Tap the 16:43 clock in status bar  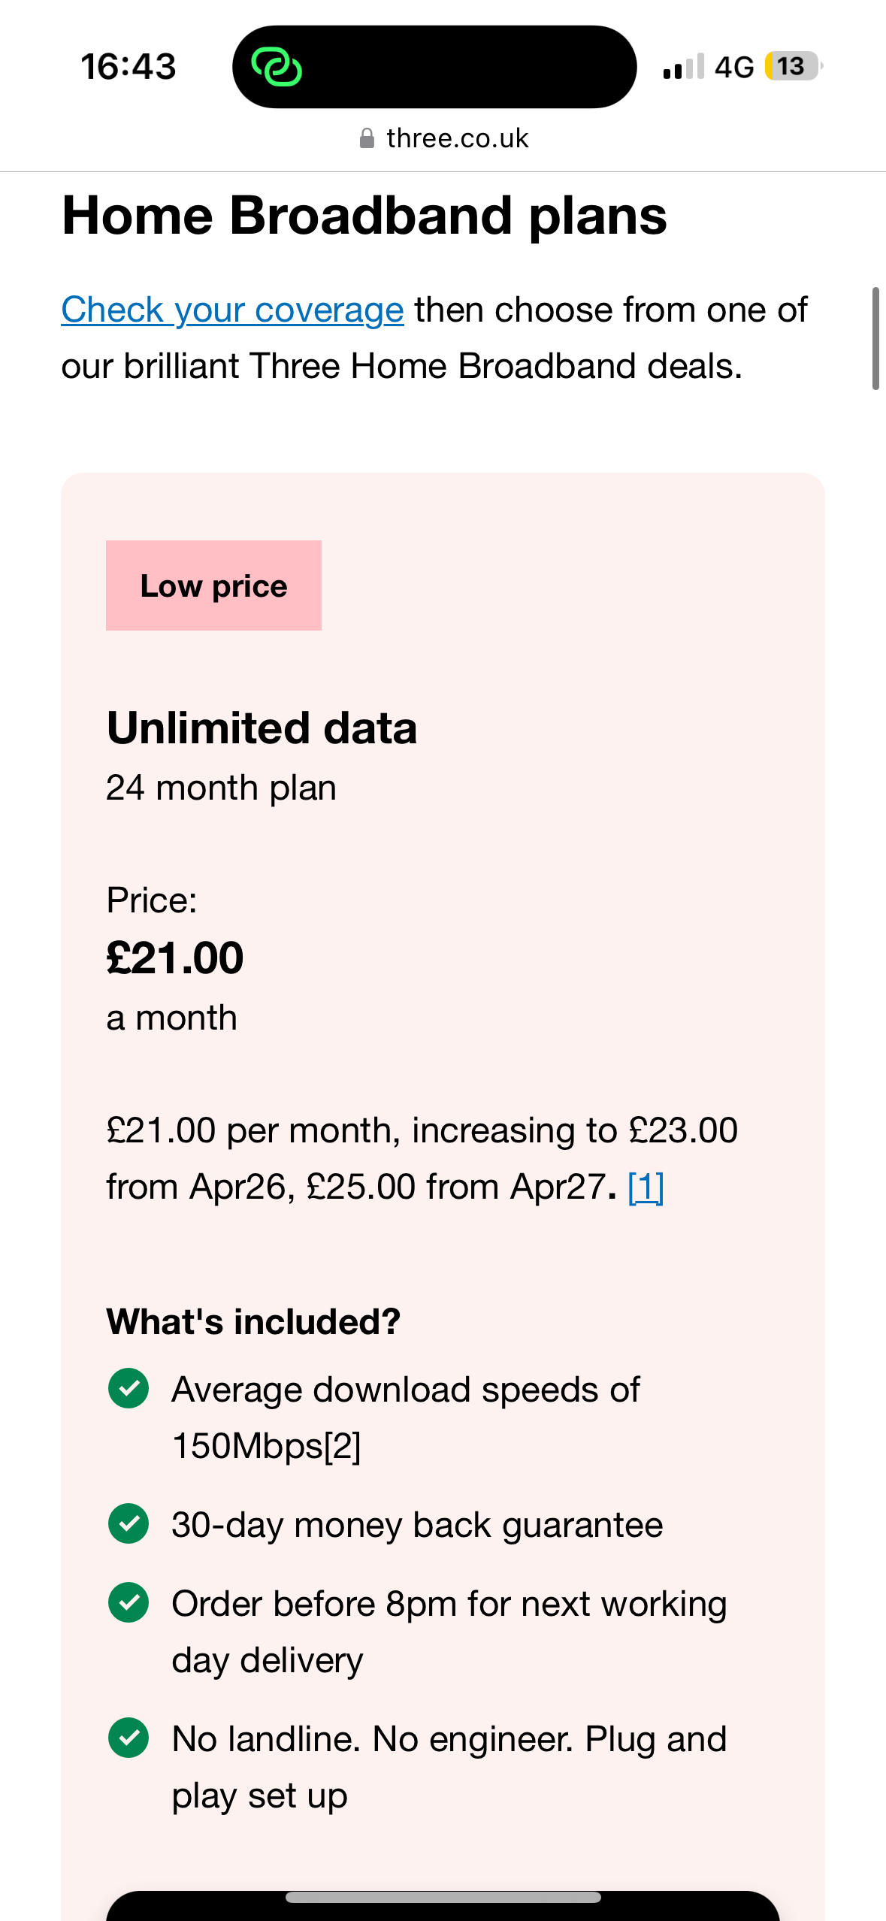click(x=129, y=66)
